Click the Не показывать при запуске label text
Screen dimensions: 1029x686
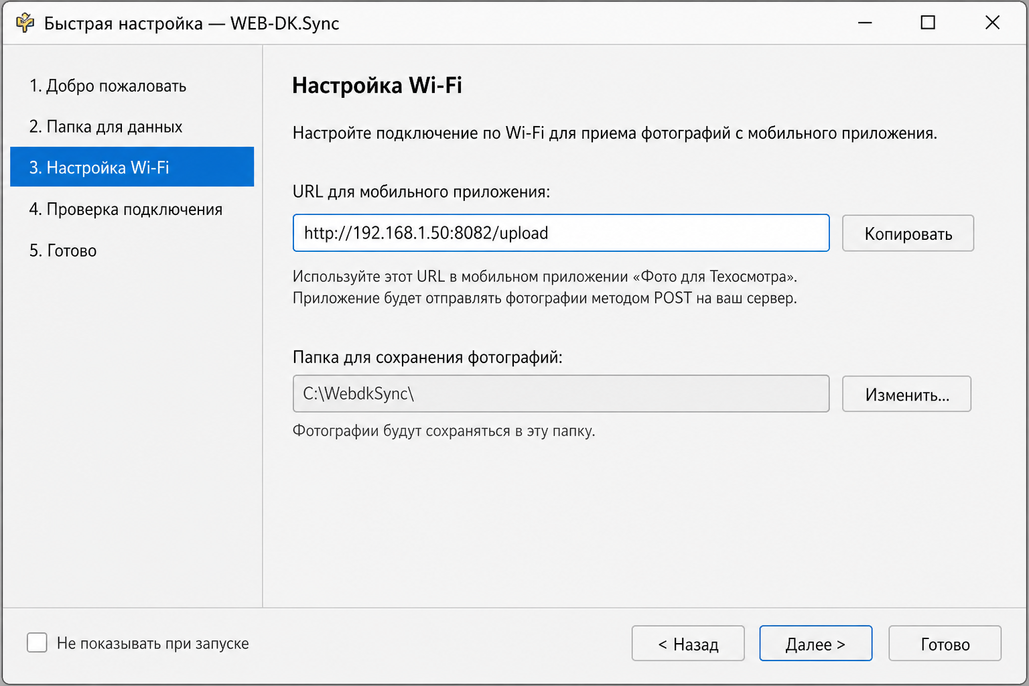153,644
